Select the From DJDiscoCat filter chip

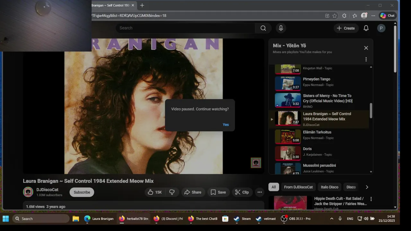(x=298, y=187)
